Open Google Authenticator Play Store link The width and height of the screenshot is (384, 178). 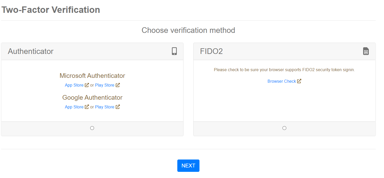pyautogui.click(x=105, y=107)
